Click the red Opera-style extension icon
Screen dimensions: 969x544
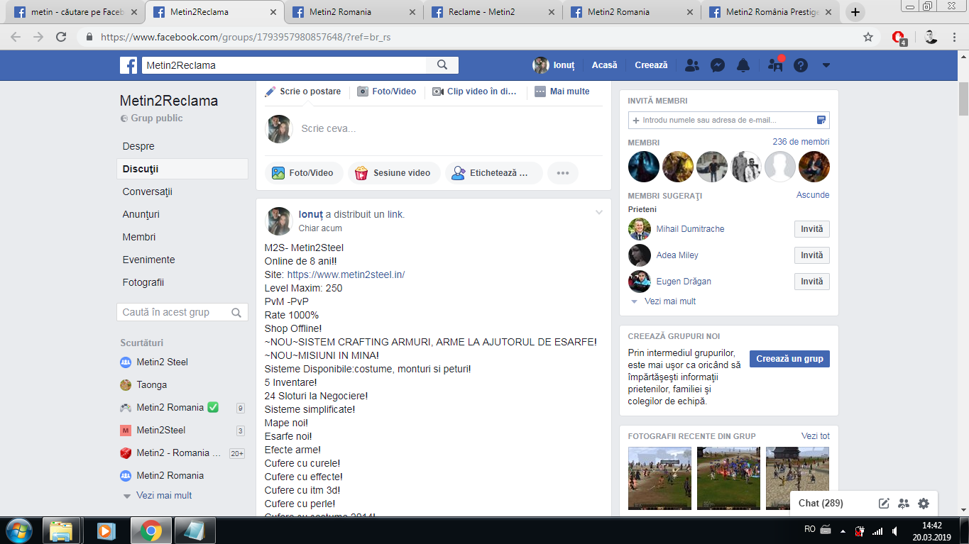point(899,38)
